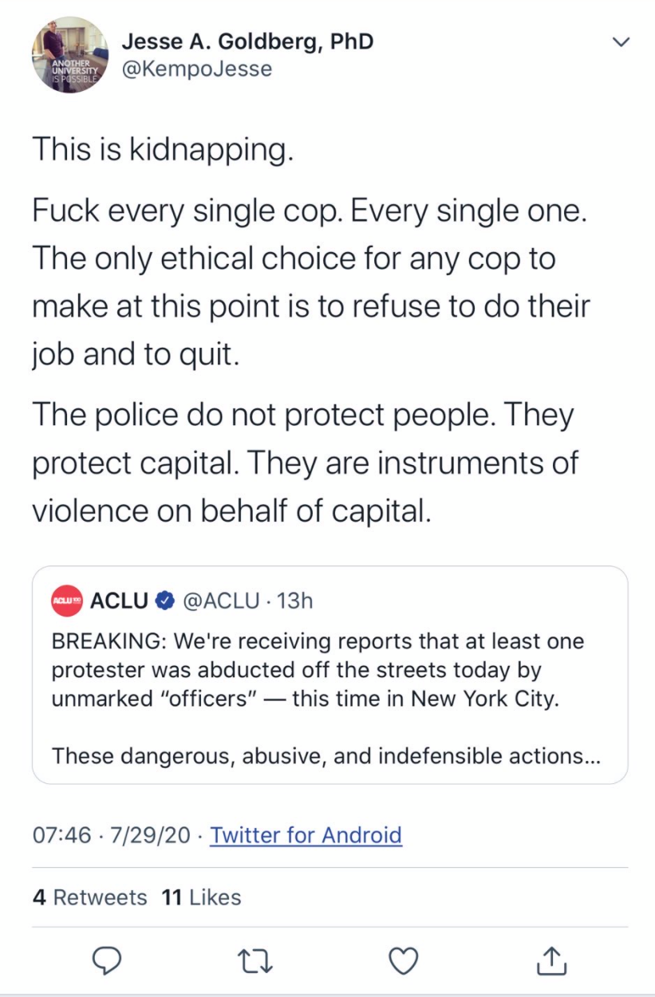The height and width of the screenshot is (997, 655).
Task: Open the quoted ACLU tweet card
Action: coord(329,675)
